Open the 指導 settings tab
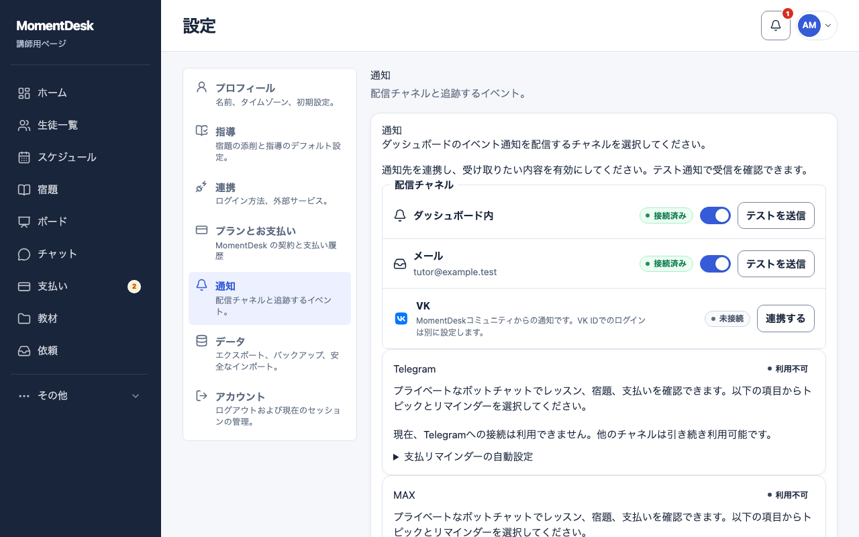859x537 pixels. coord(270,144)
